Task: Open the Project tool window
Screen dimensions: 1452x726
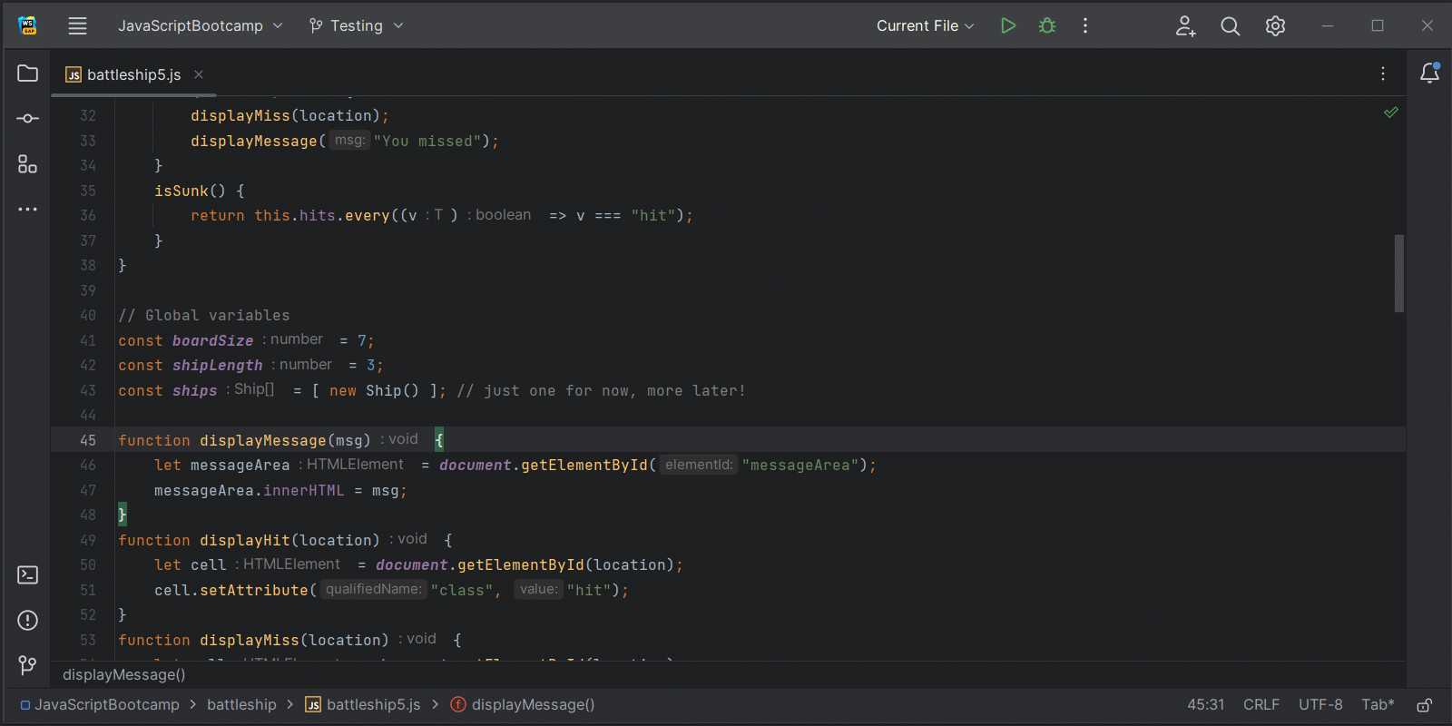Action: pyautogui.click(x=28, y=74)
